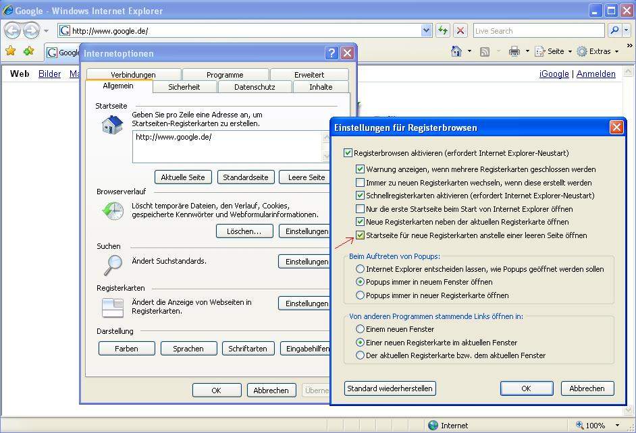Expand the toolbar overflow chevron
636x433 pixels.
(x=629, y=45)
